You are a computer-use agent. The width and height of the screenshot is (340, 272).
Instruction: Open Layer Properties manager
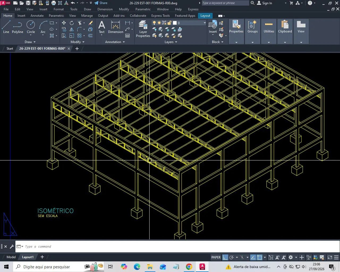pyautogui.click(x=143, y=29)
